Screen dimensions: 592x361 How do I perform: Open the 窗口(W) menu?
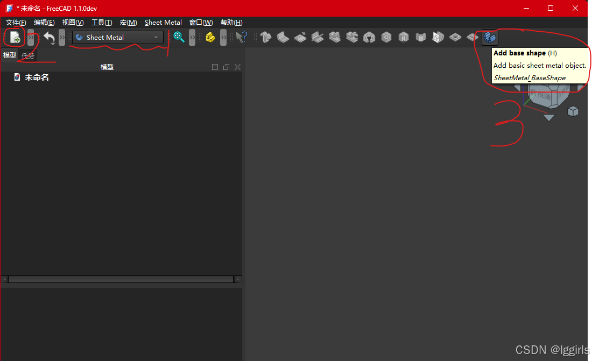(201, 23)
